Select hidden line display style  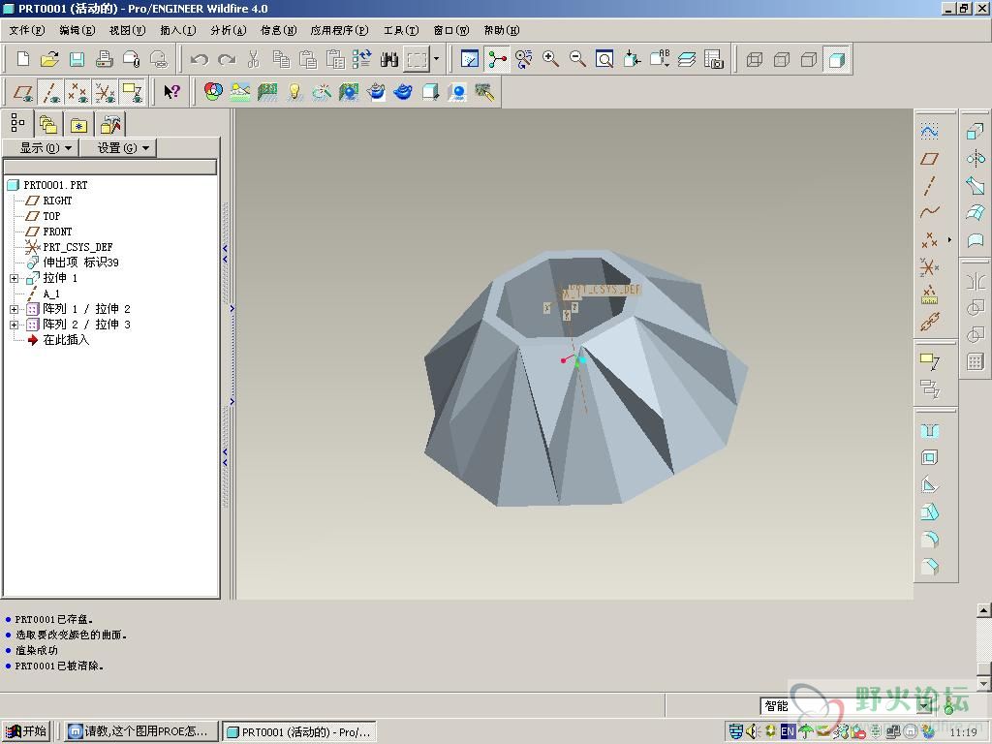pyautogui.click(x=782, y=59)
